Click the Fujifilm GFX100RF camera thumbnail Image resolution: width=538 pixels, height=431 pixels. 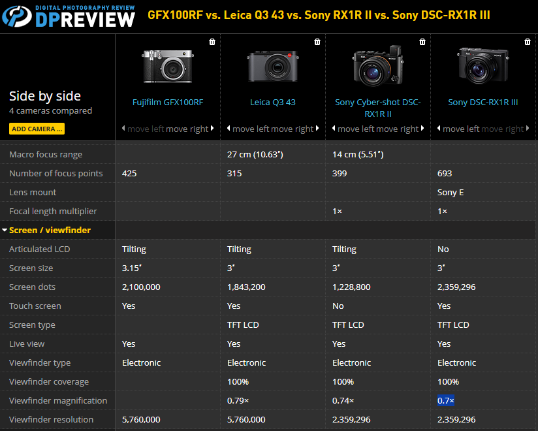(168, 66)
